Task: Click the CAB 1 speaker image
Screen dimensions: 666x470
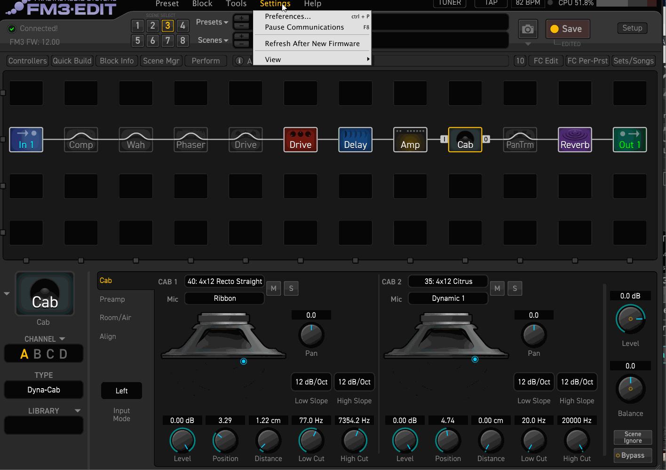Action: coord(224,336)
